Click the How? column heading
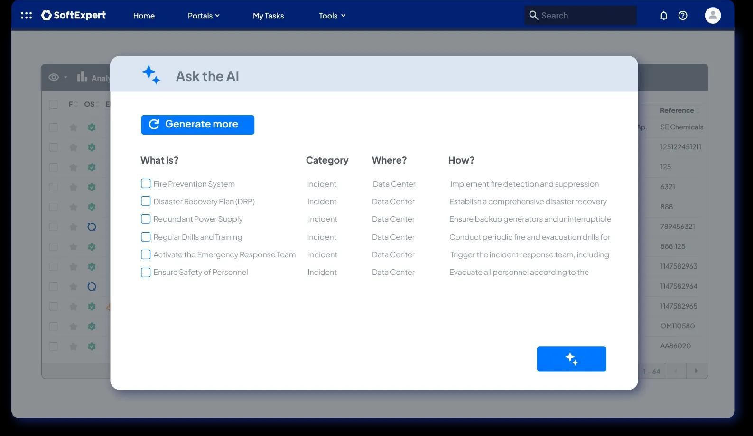 coord(461,160)
